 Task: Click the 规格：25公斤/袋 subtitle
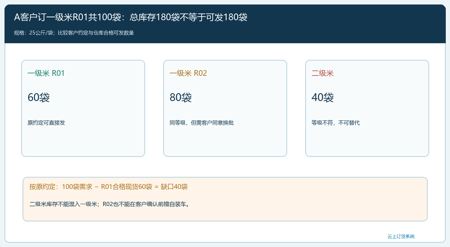click(x=74, y=33)
